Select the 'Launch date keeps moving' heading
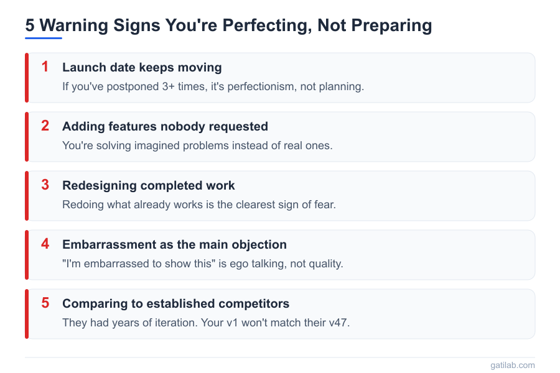Image resolution: width=560 pixels, height=373 pixels. pyautogui.click(x=142, y=67)
